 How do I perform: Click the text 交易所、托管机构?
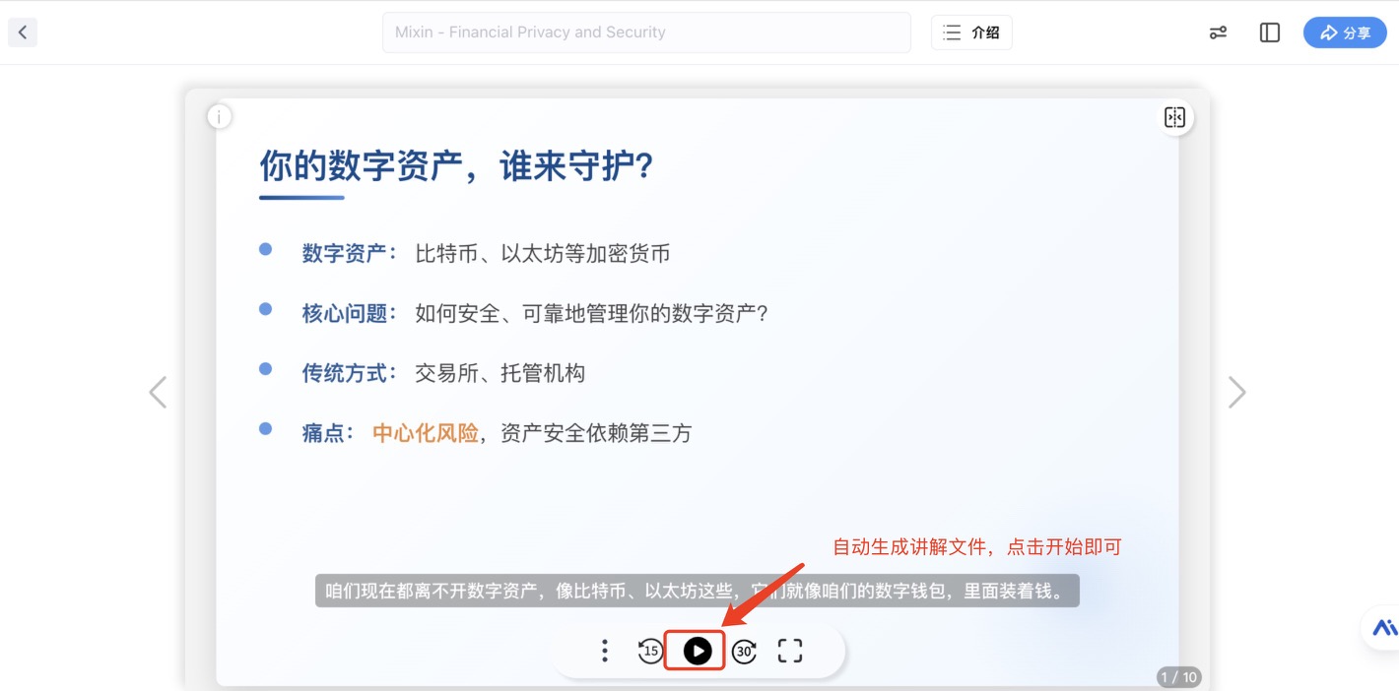click(x=500, y=373)
